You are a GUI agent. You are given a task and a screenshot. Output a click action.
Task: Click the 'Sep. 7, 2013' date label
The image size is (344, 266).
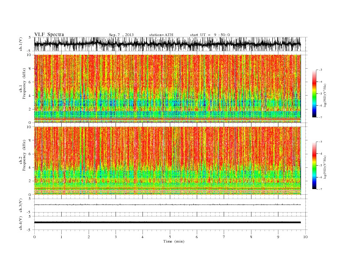coord(121,35)
